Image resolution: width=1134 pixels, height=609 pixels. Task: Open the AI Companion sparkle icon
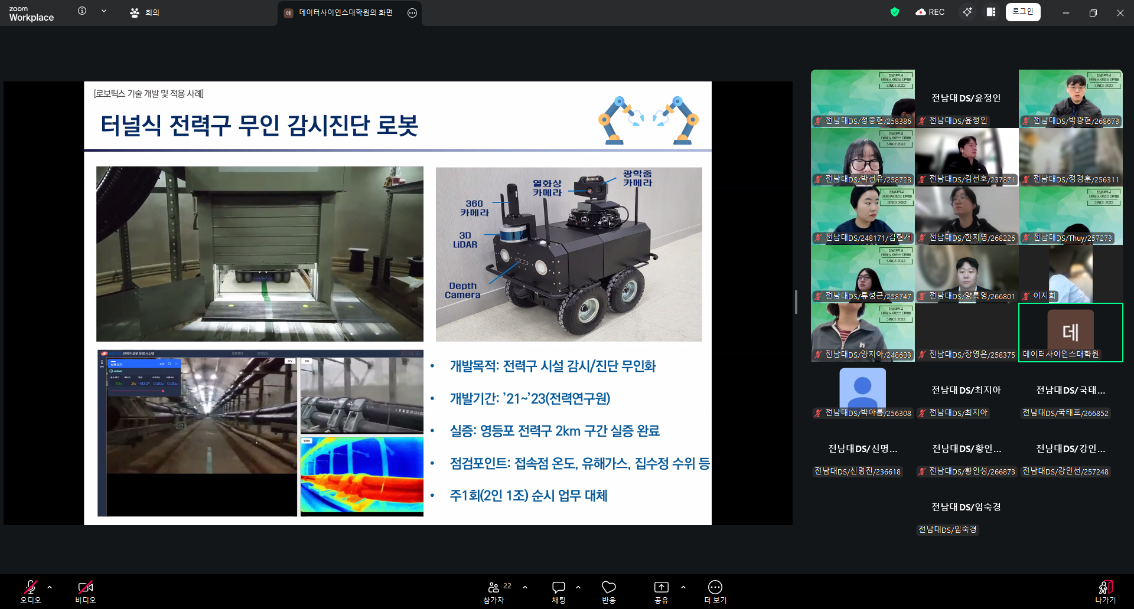click(x=967, y=12)
